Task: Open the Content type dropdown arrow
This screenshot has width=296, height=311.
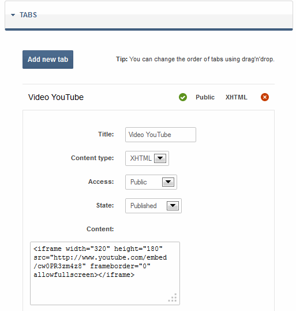Action: tap(160, 158)
